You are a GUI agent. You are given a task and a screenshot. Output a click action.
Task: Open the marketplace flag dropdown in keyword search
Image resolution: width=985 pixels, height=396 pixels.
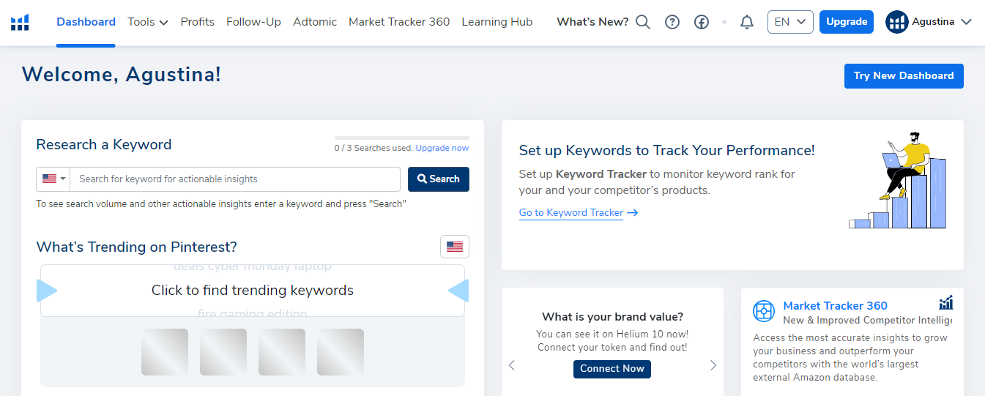click(53, 179)
